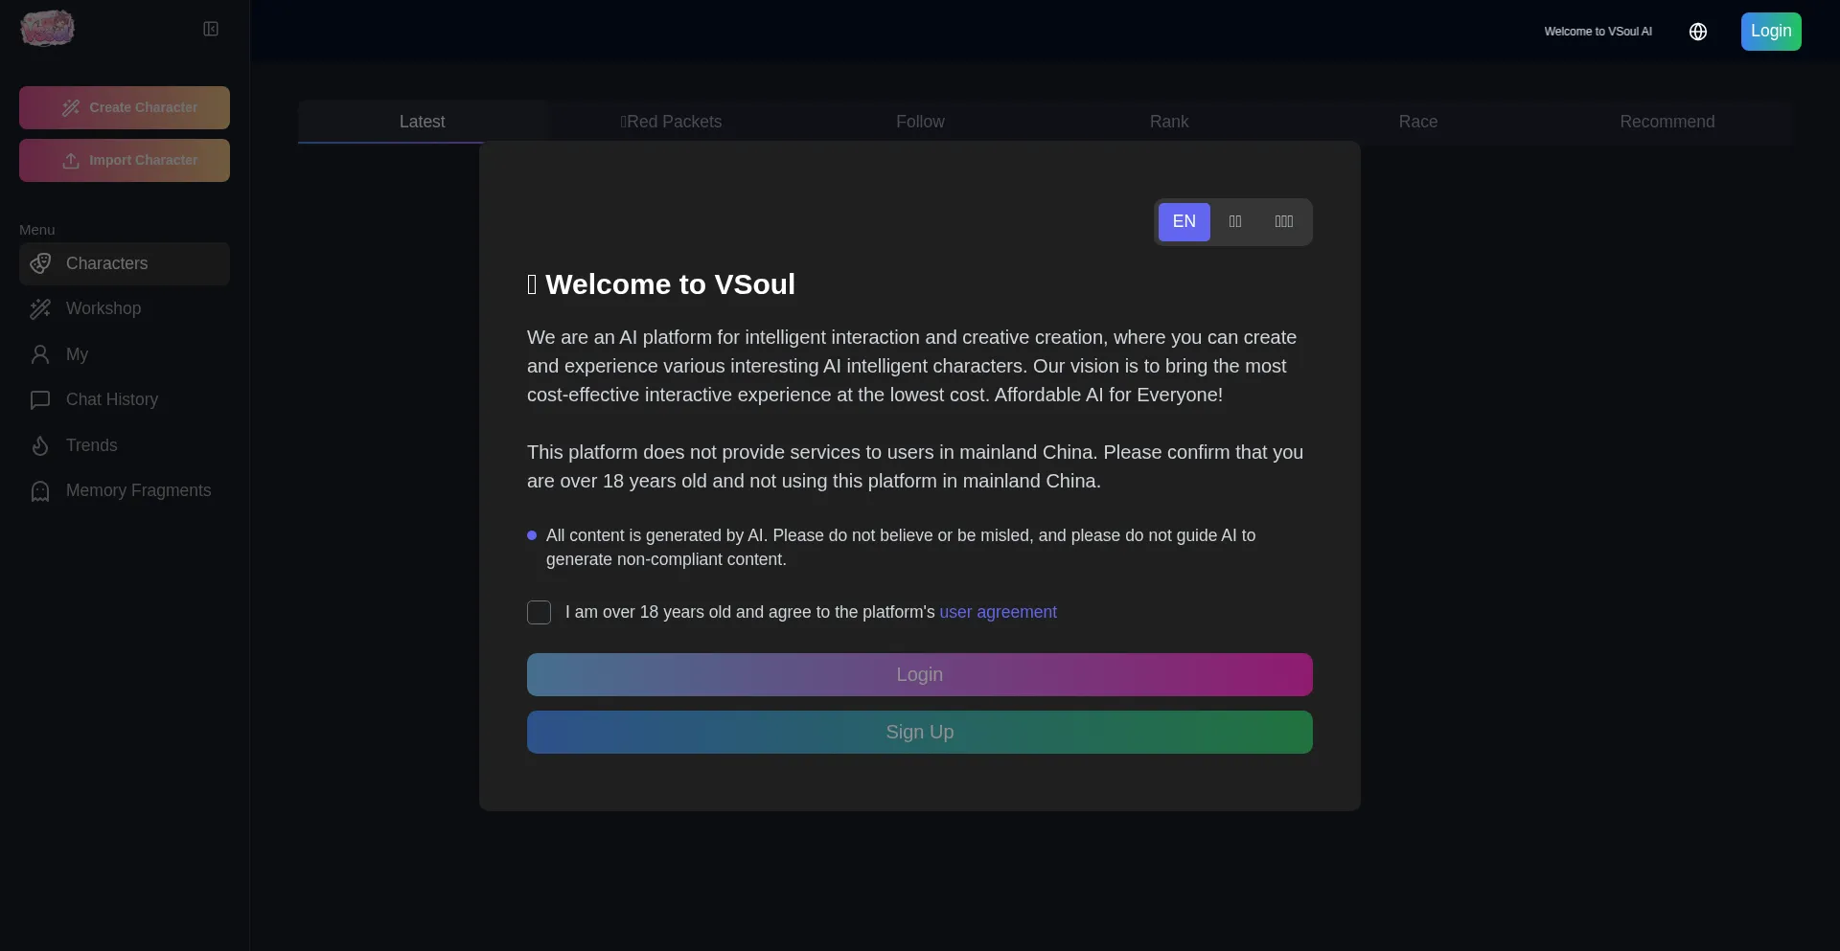The height and width of the screenshot is (951, 1840).
Task: Click the Workshop magic wand icon
Action: coord(40,308)
